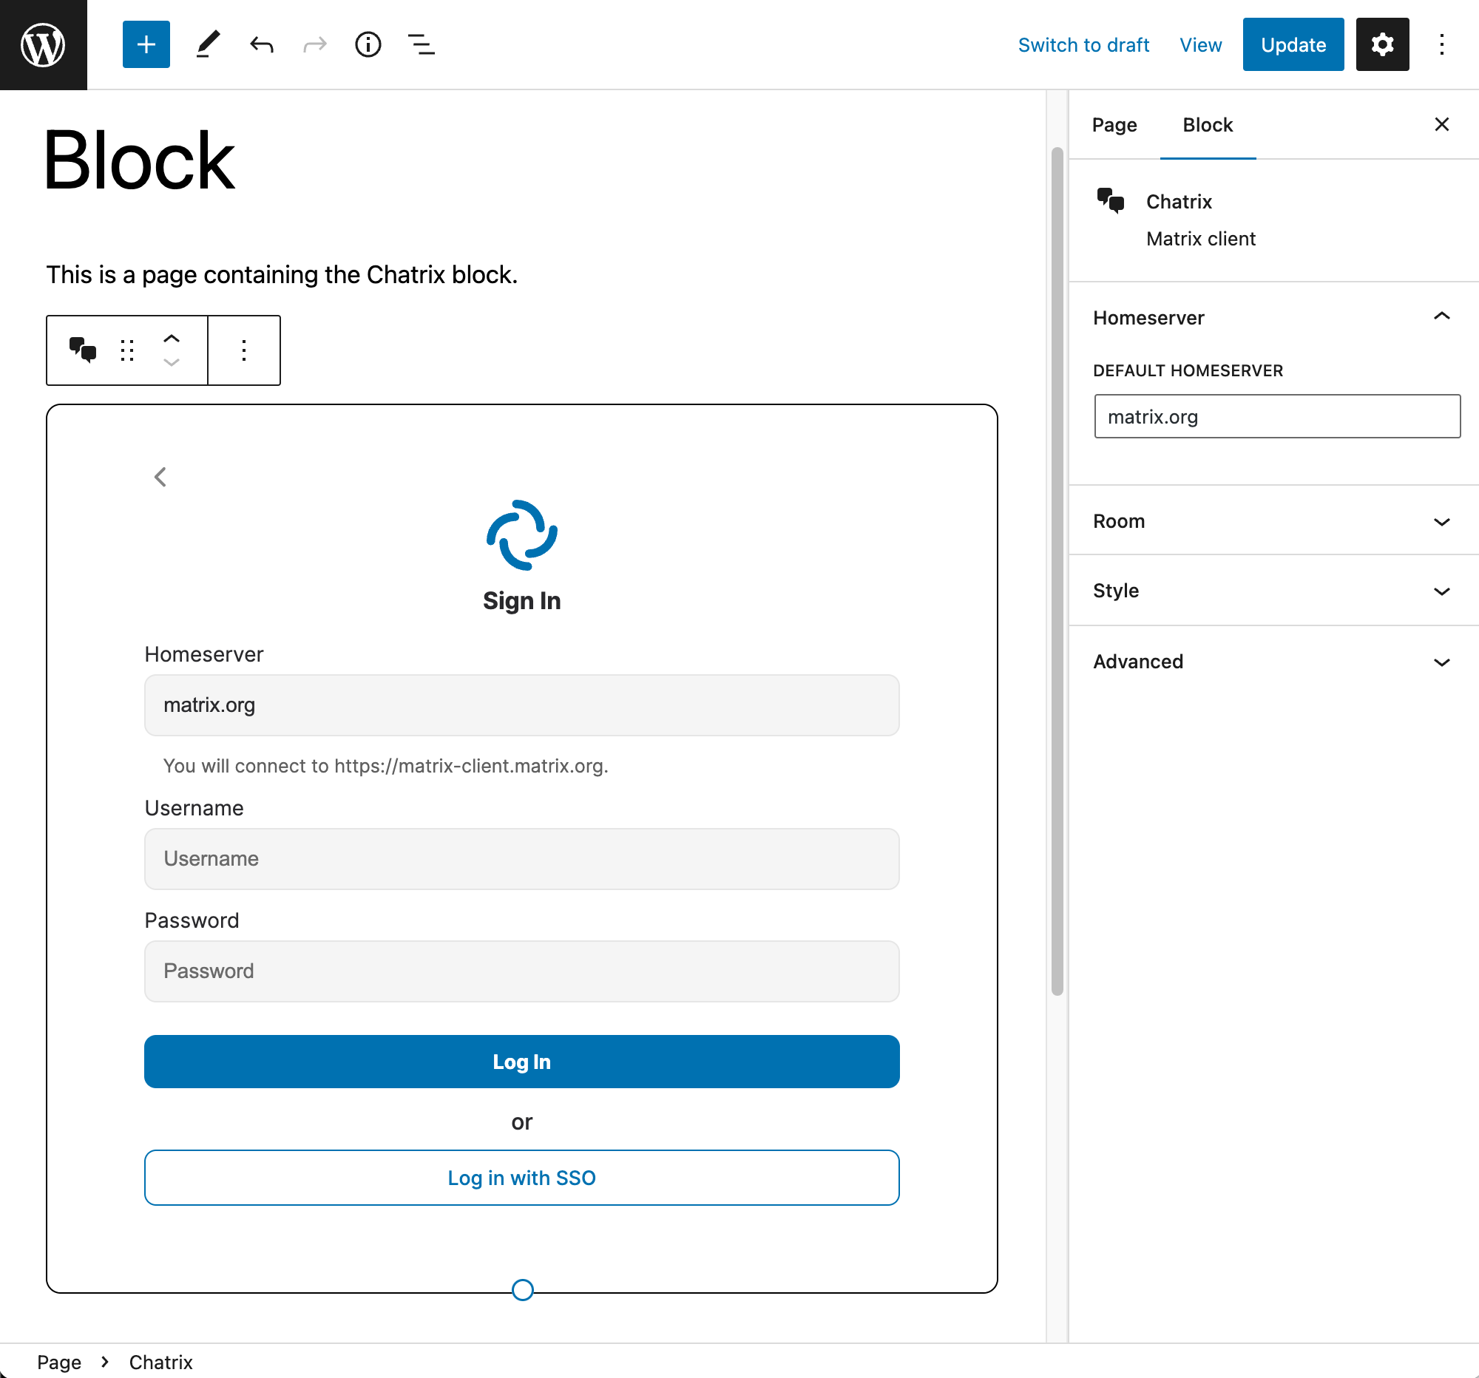Click the Switch to draft link
This screenshot has width=1479, height=1378.
[x=1083, y=44]
